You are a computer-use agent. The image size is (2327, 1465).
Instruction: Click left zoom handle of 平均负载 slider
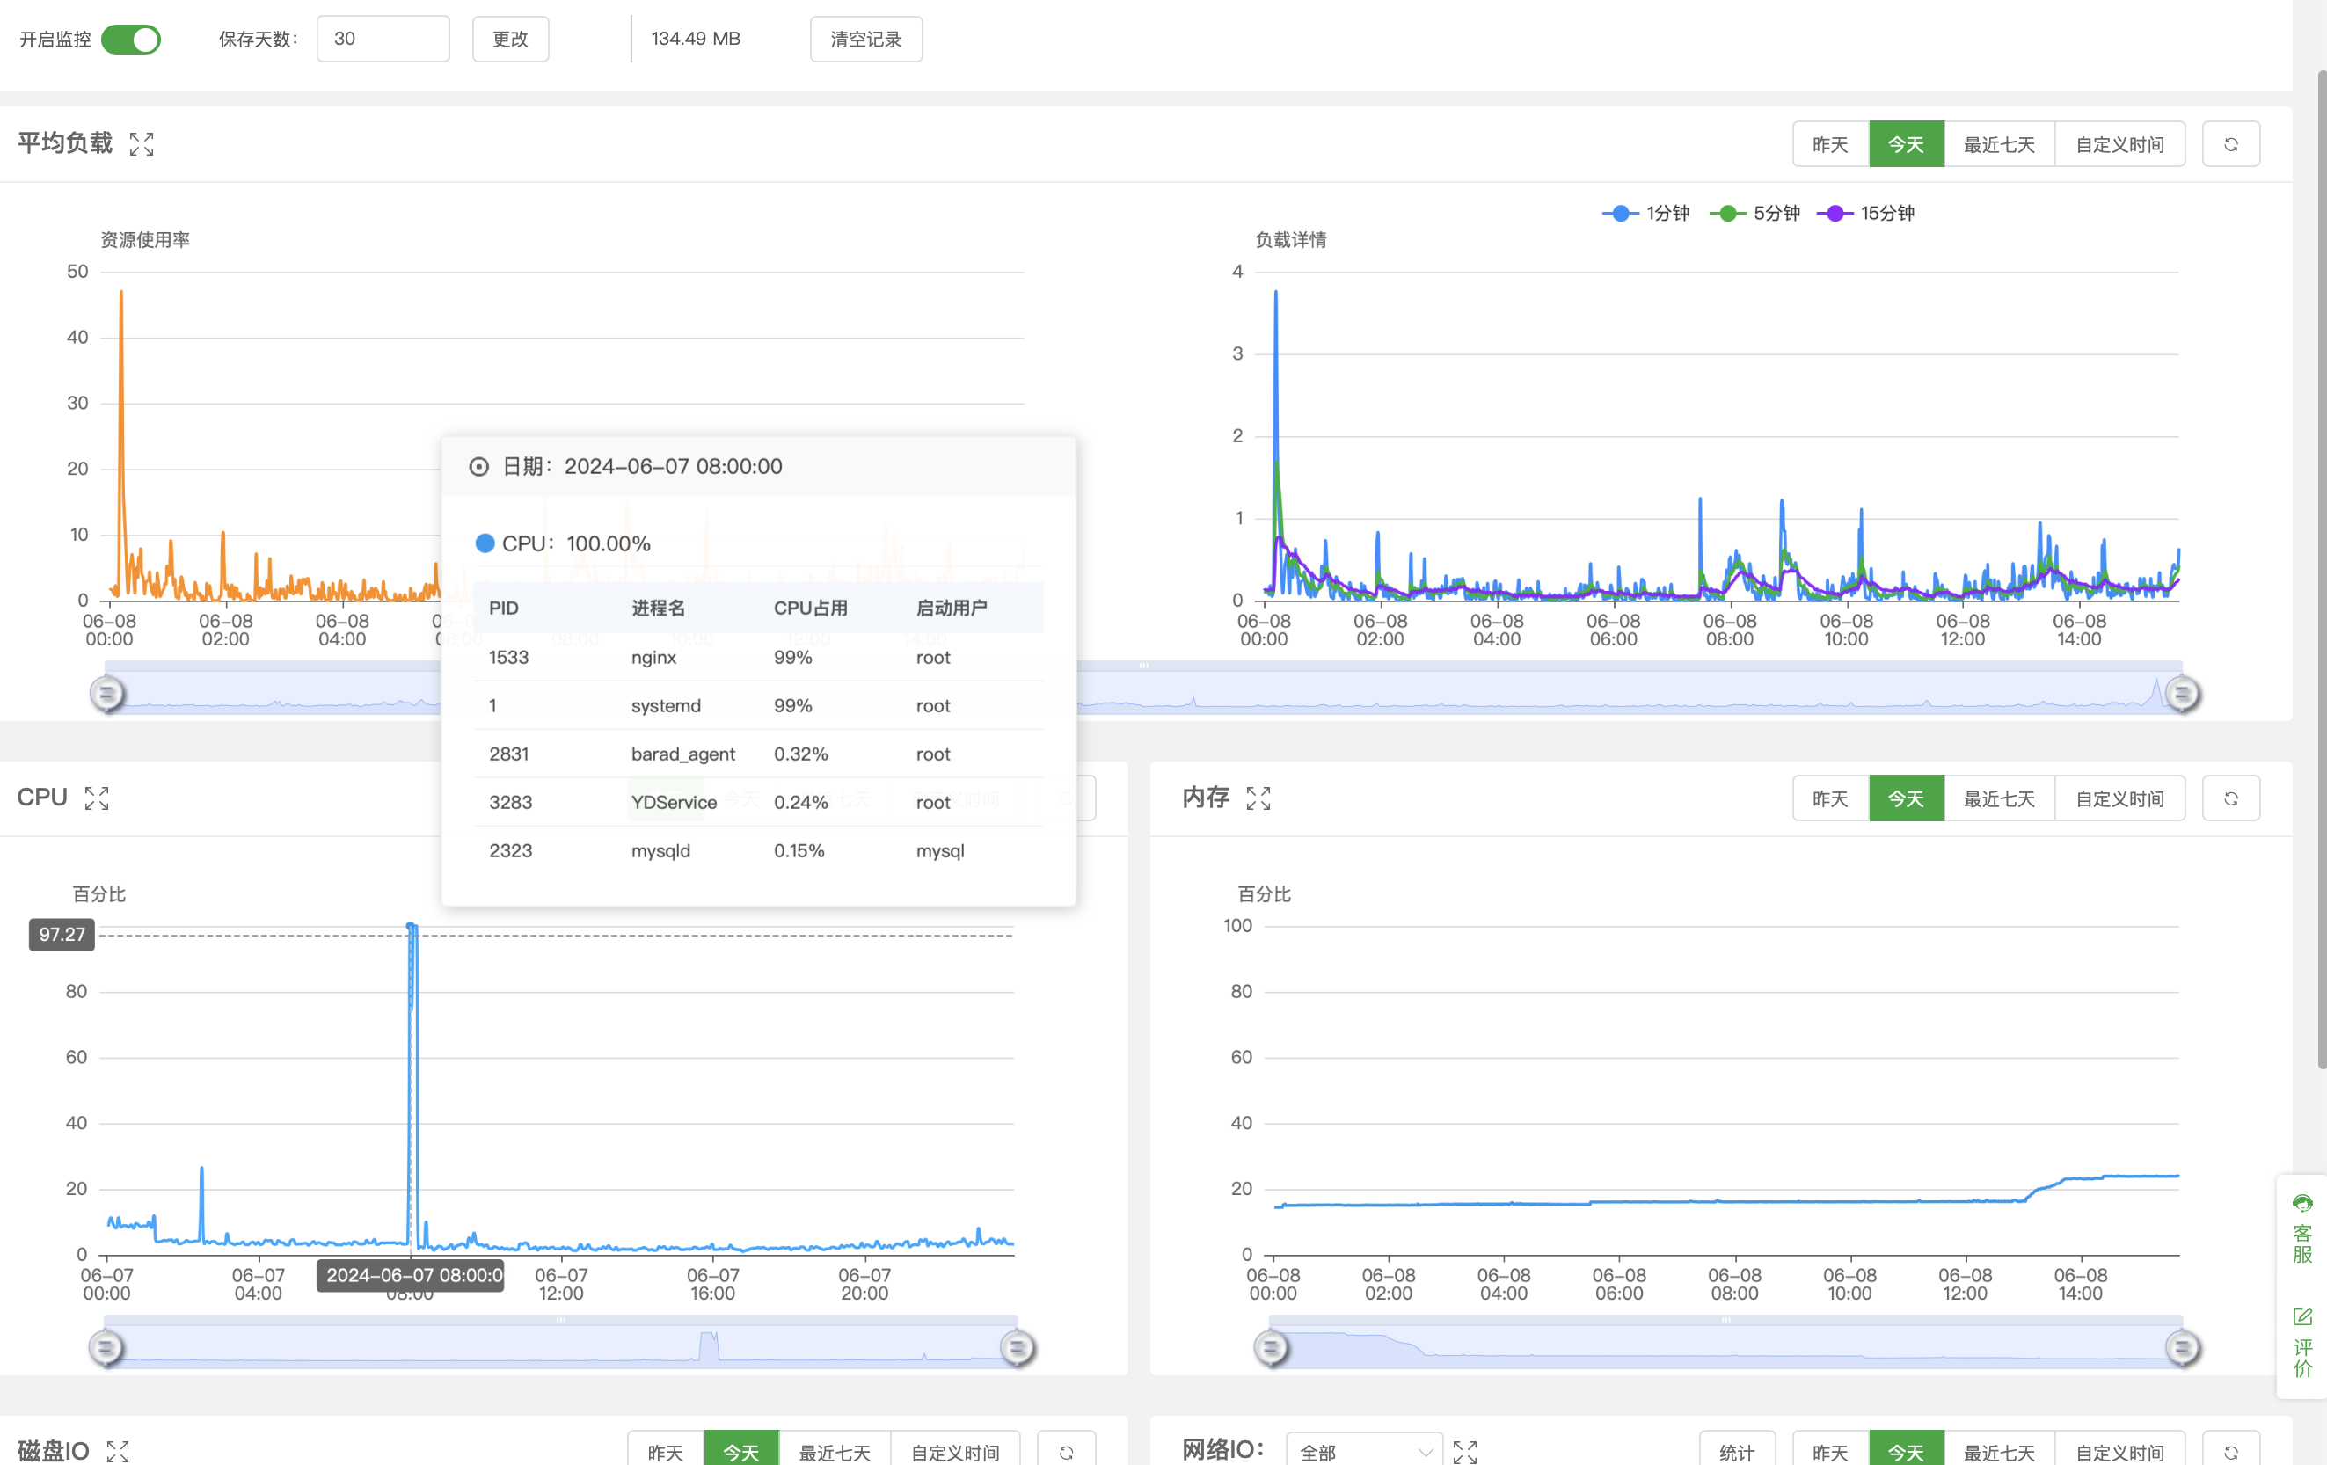click(106, 693)
